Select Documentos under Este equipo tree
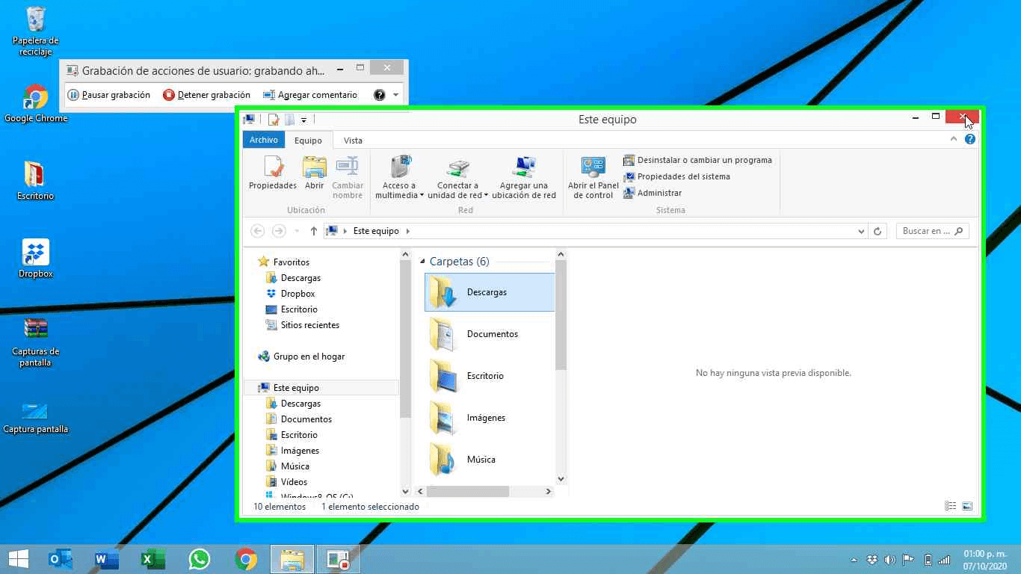Screen dimensions: 1021x574 [306, 419]
